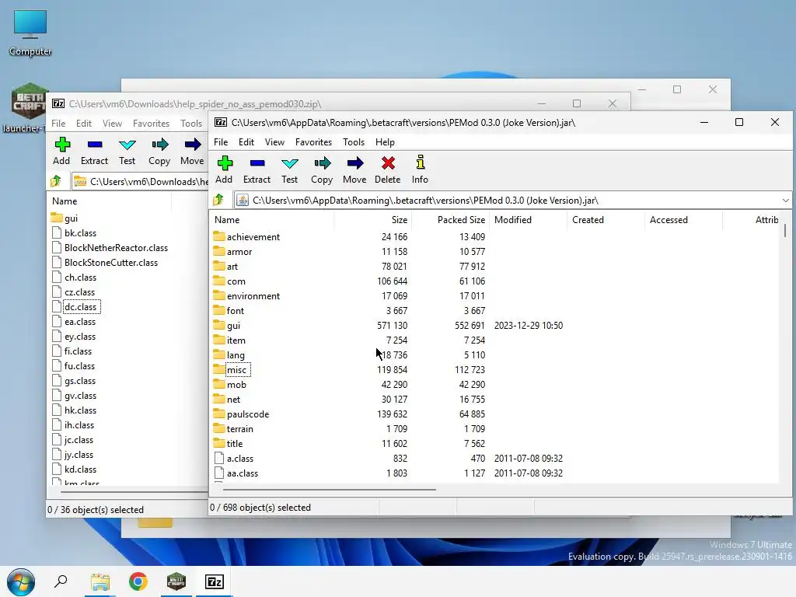Click the 7-Zip taskbar icon
Screen dimensions: 796x597
point(215,581)
